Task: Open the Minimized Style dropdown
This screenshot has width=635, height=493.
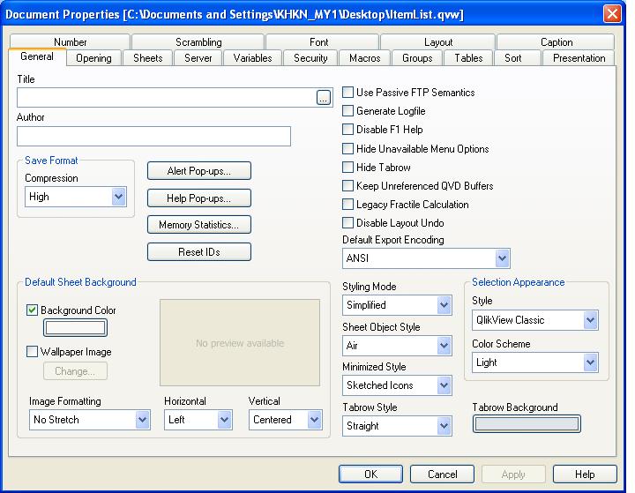Action: click(397, 385)
